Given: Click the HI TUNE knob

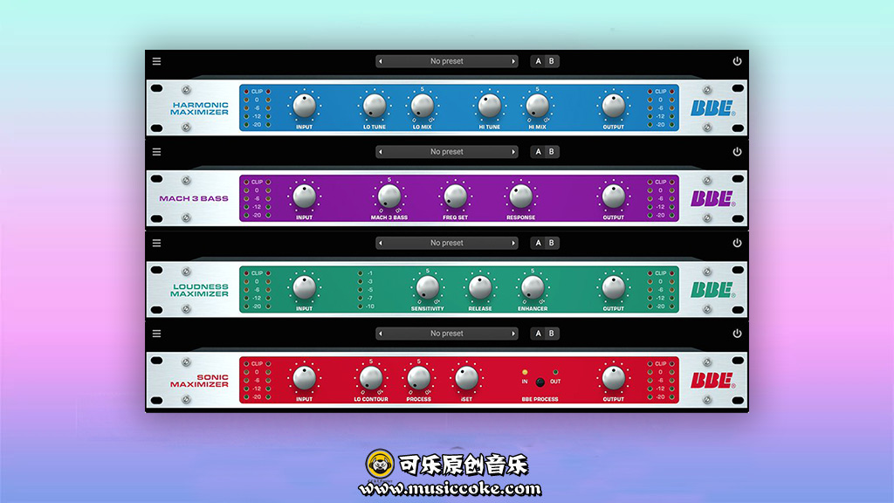Looking at the screenshot, I should (489, 106).
